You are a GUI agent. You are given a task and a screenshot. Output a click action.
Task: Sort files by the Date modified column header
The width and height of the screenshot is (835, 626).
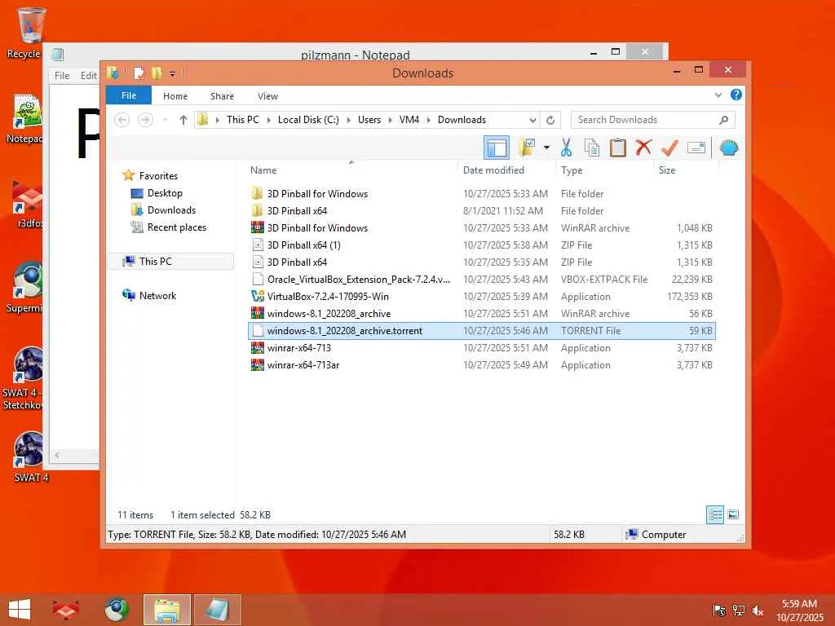click(x=493, y=170)
